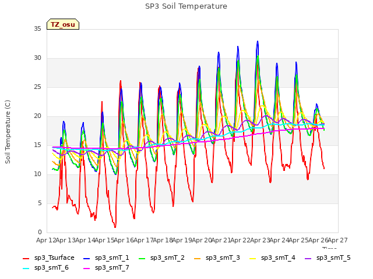
Task: Toggle sp3_smT_7 legend entry
Action: [x=106, y=268]
